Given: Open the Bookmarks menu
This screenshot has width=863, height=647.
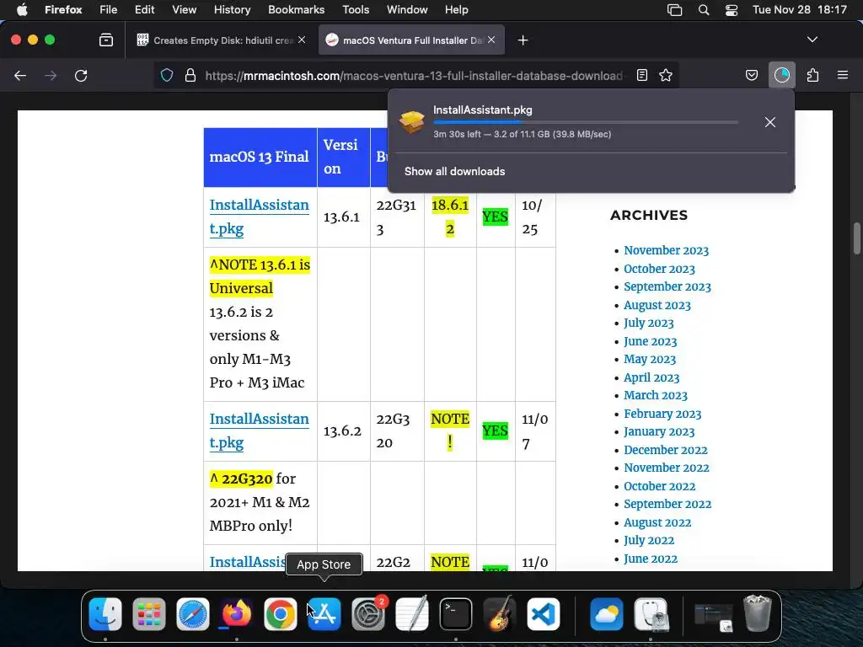Looking at the screenshot, I should click(x=296, y=9).
